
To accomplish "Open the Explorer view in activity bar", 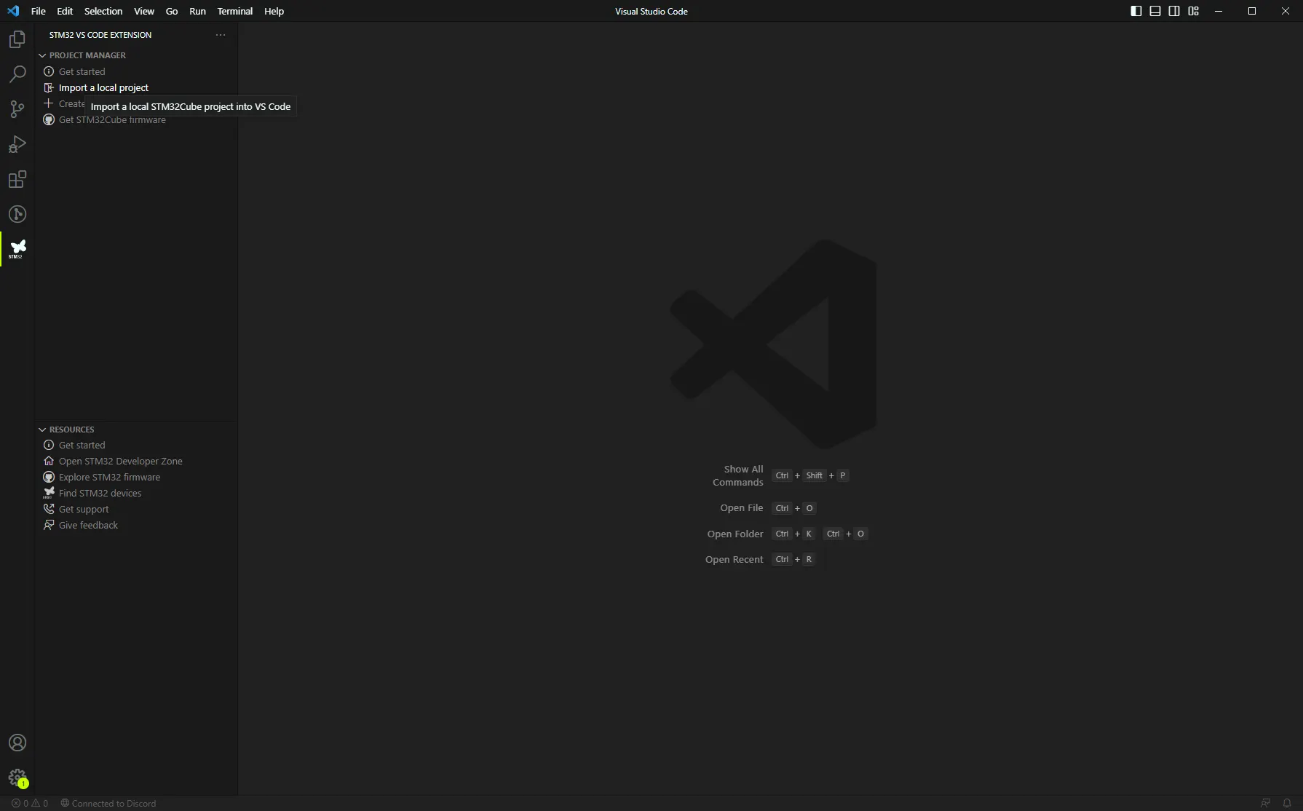I will tap(17, 39).
